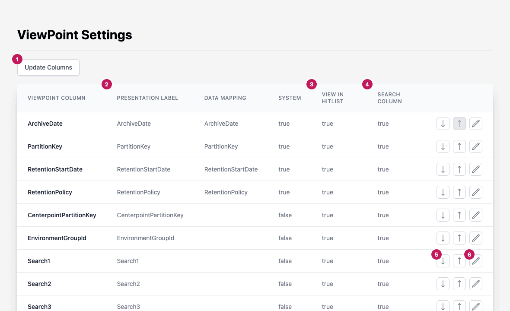Move RetentionPolicy row up
This screenshot has height=311, width=510.
459,192
